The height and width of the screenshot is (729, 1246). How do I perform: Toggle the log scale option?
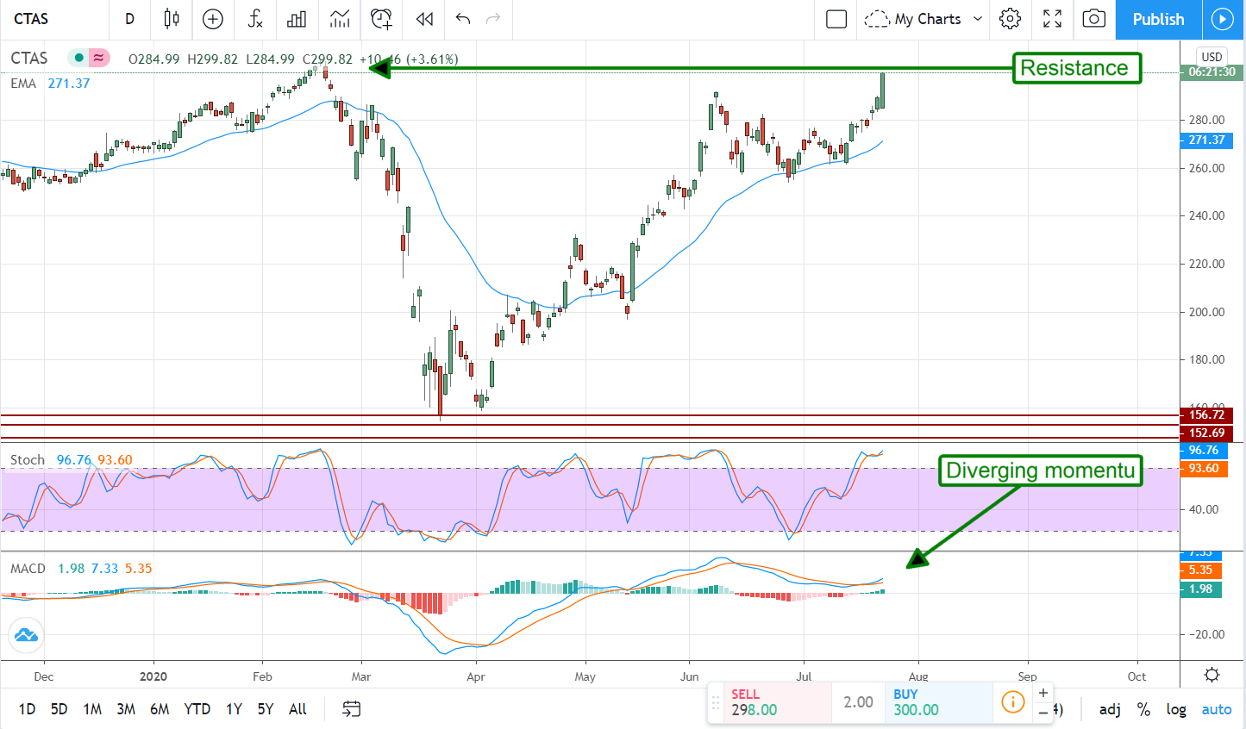tap(1176, 709)
